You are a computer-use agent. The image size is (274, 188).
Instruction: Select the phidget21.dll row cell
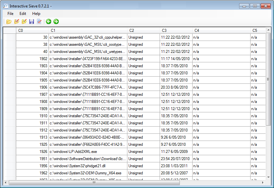coord(87,166)
